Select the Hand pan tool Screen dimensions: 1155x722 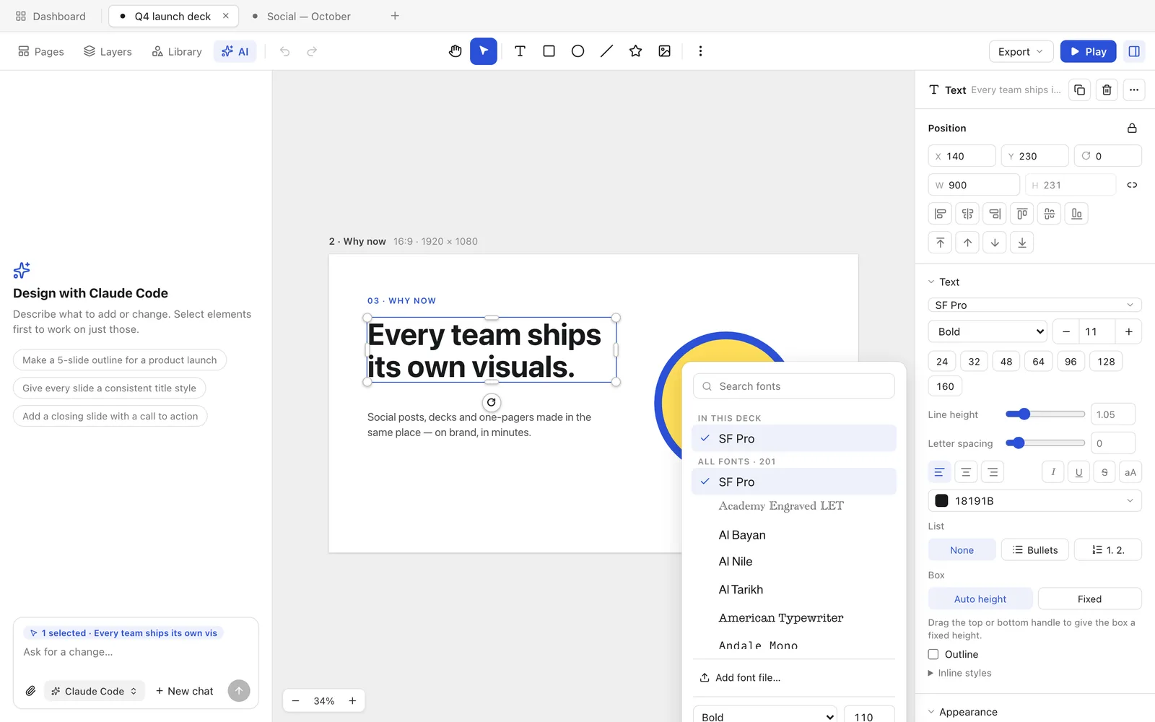(455, 51)
